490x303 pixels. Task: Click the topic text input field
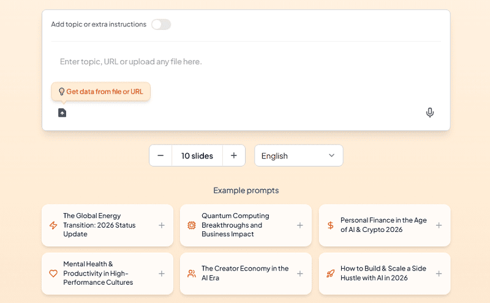[x=245, y=62]
